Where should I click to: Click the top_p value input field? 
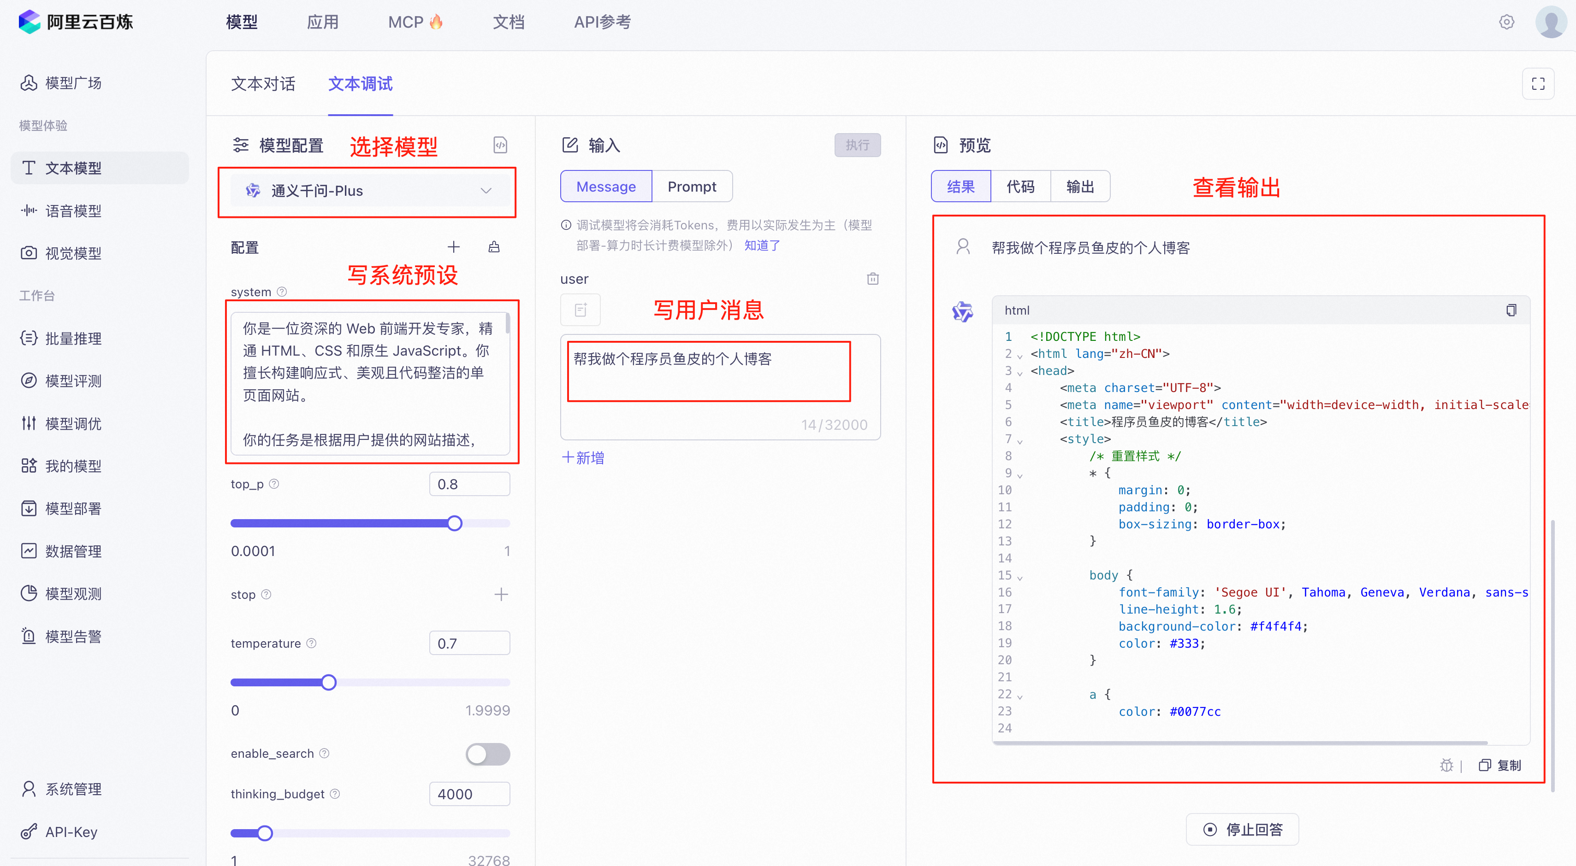click(469, 484)
